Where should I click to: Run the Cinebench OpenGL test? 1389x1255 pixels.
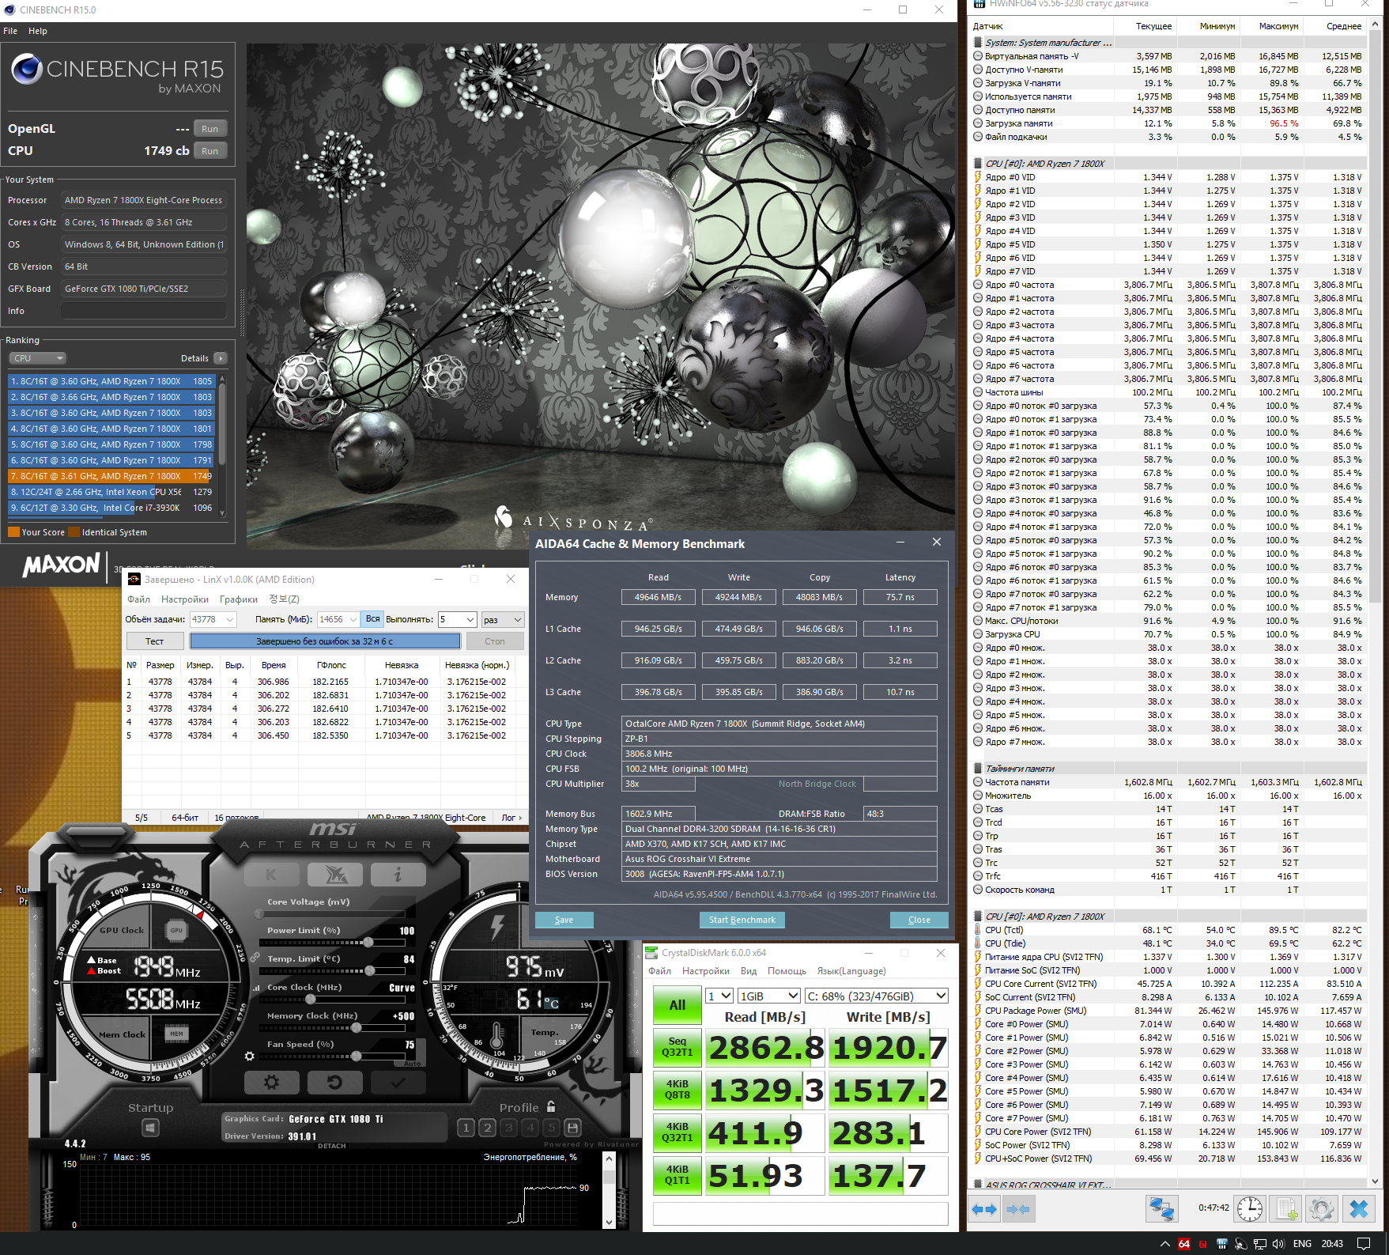point(209,129)
